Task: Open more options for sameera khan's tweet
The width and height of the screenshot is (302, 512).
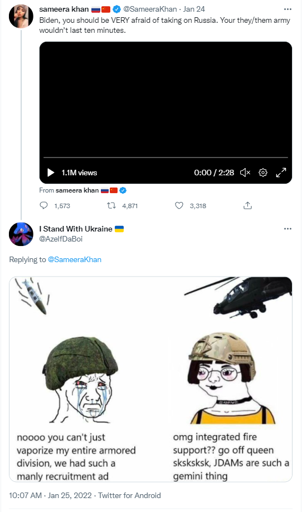Action: tap(288, 9)
